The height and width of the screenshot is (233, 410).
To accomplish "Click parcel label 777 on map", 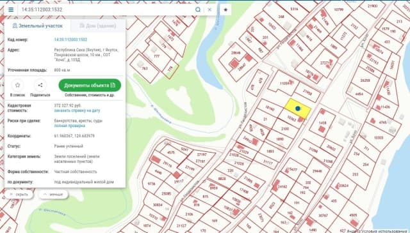I will click(156, 56).
